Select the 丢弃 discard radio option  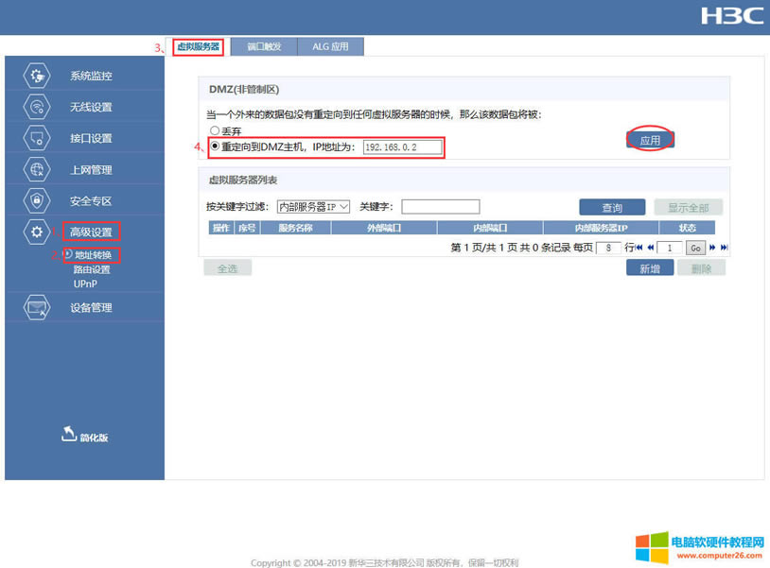click(x=214, y=130)
